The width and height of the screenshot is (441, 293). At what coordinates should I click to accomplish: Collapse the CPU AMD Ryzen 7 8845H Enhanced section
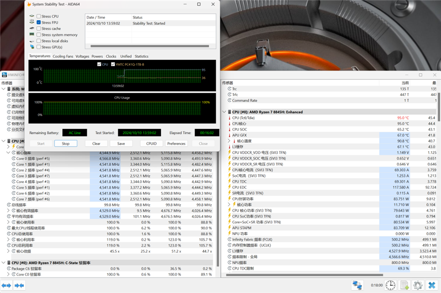pos(224,112)
